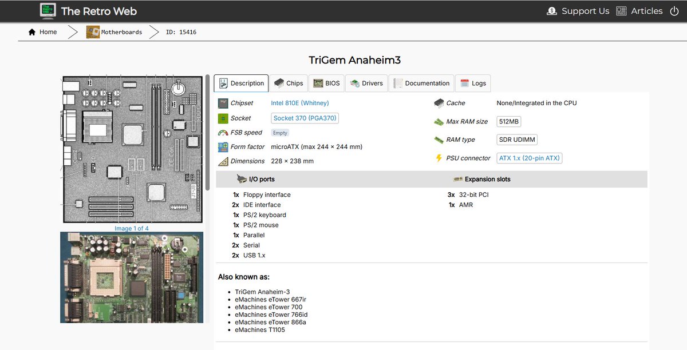Switch to the Chips tab
687x350 pixels.
(289, 83)
